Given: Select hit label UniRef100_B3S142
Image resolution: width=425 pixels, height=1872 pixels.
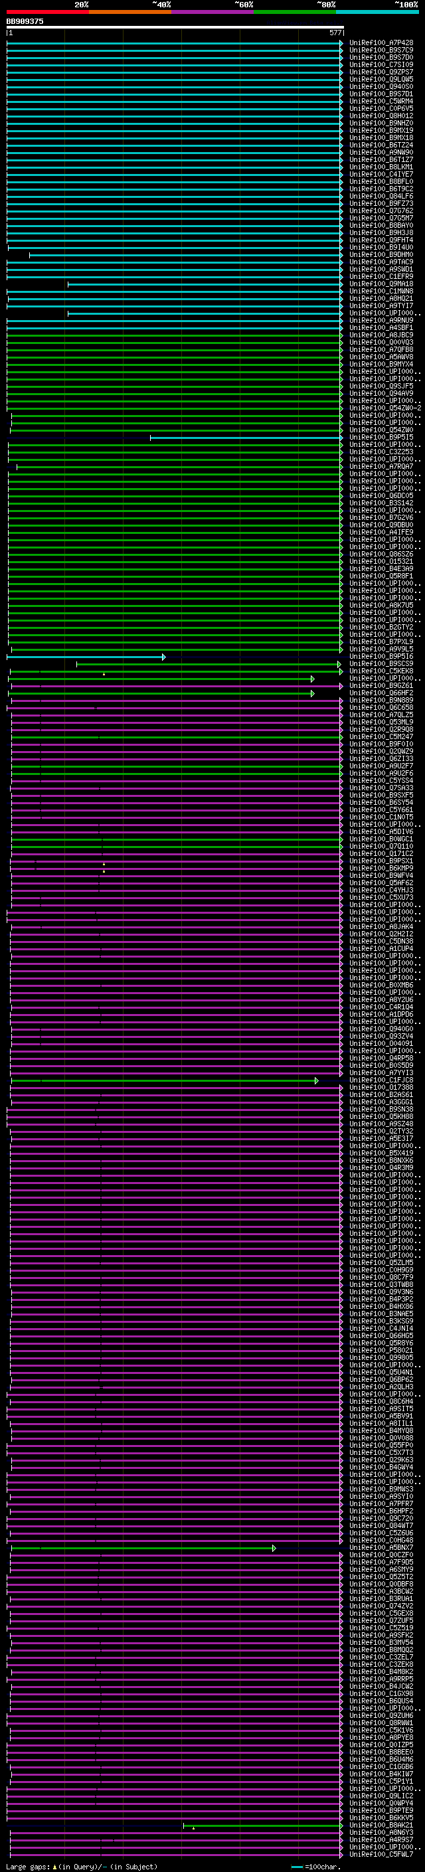Looking at the screenshot, I should coord(381,503).
